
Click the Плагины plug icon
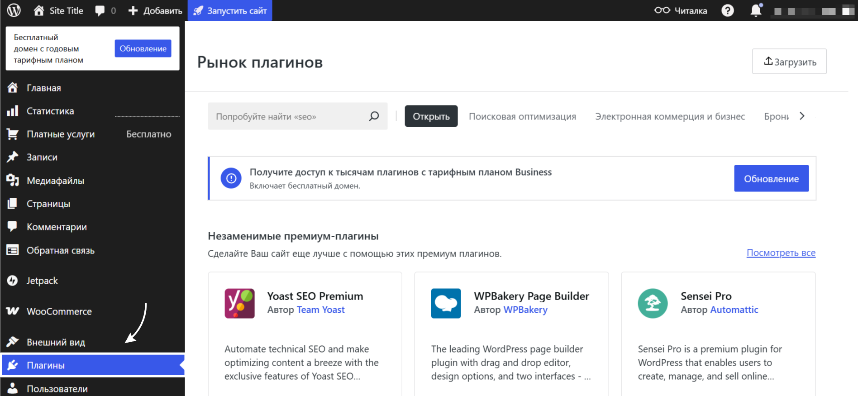pyautogui.click(x=13, y=365)
